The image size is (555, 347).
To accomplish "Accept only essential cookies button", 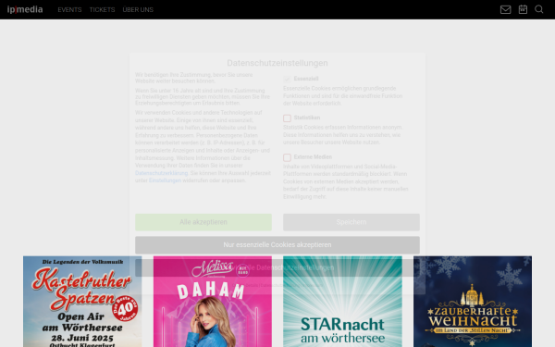I will 277,245.
